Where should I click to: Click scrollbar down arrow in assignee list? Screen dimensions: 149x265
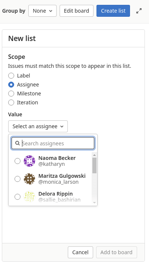point(95,202)
